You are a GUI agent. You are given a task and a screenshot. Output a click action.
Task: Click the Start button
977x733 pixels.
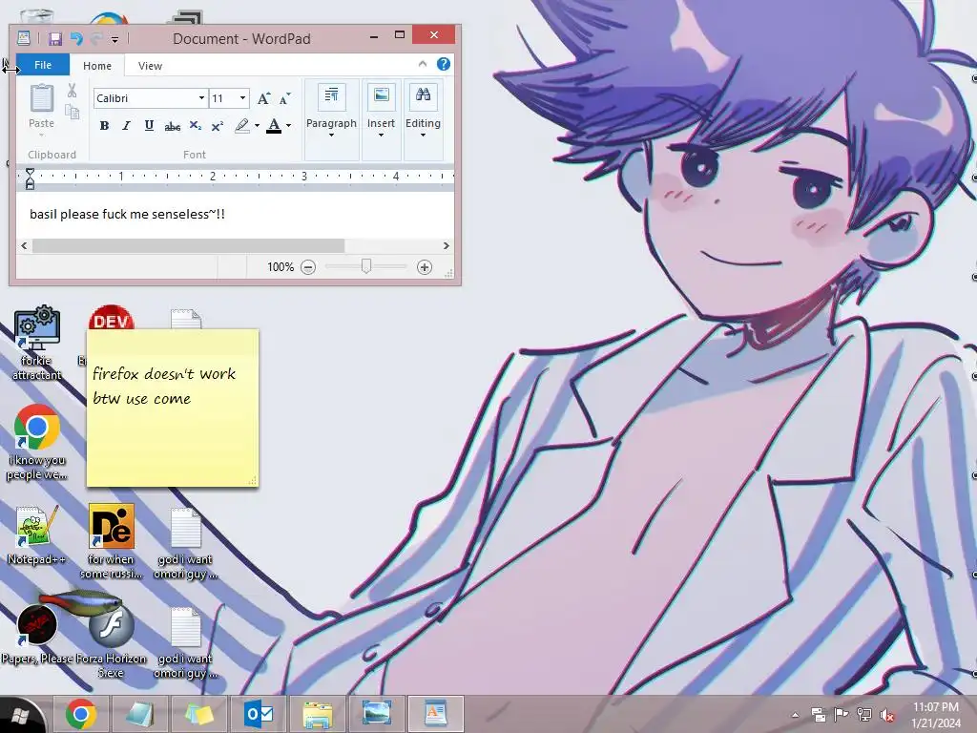coord(19,716)
